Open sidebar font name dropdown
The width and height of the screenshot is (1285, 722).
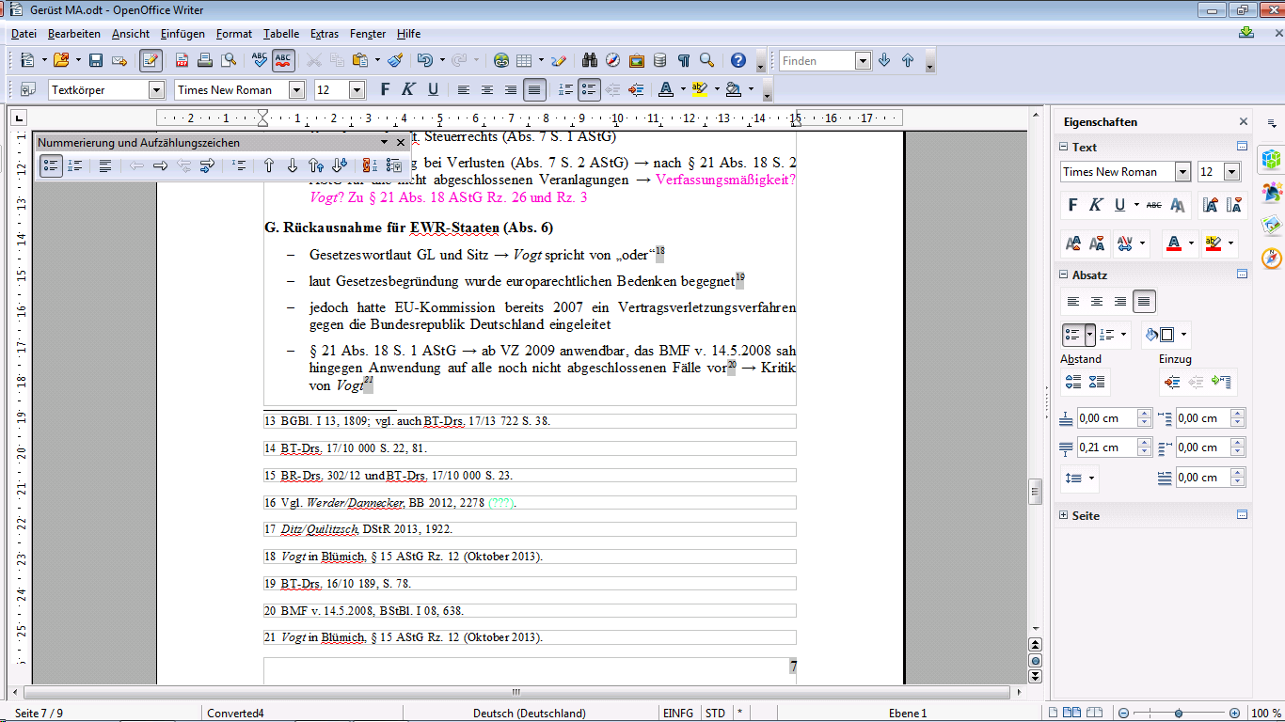click(1182, 172)
